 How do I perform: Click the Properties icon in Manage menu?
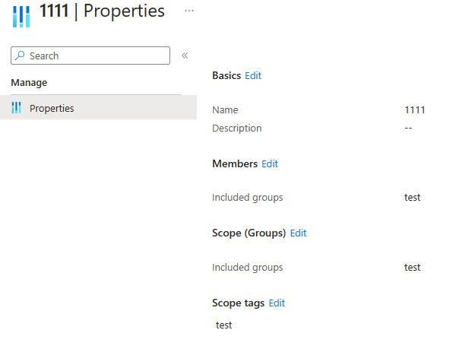pos(16,108)
